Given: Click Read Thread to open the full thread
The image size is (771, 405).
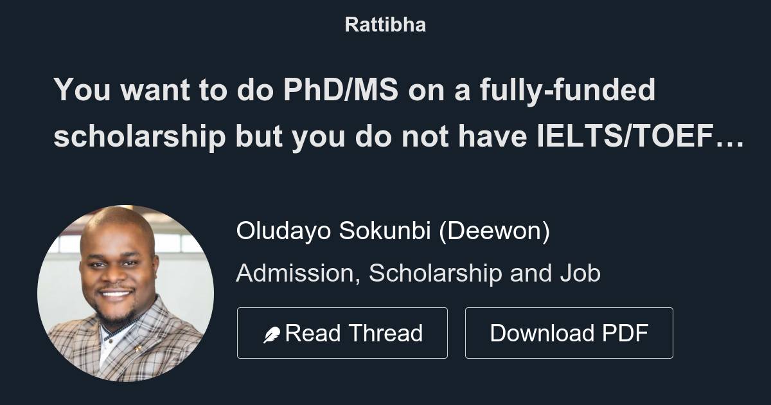Looking at the screenshot, I should click(342, 332).
